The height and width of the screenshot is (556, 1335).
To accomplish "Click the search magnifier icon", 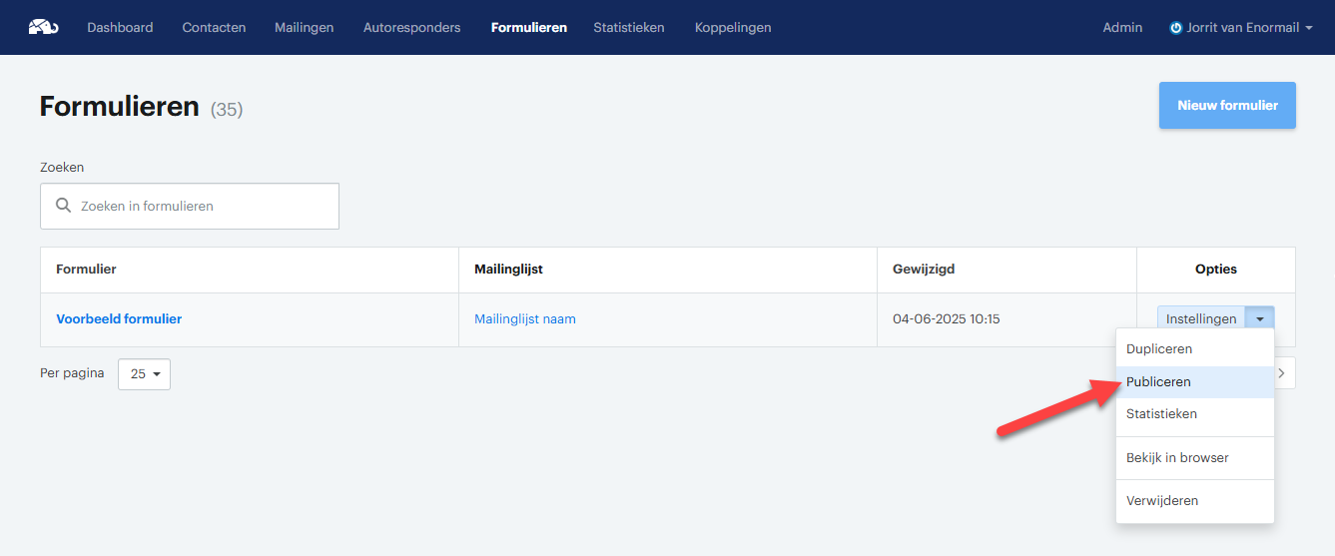I will tap(64, 206).
